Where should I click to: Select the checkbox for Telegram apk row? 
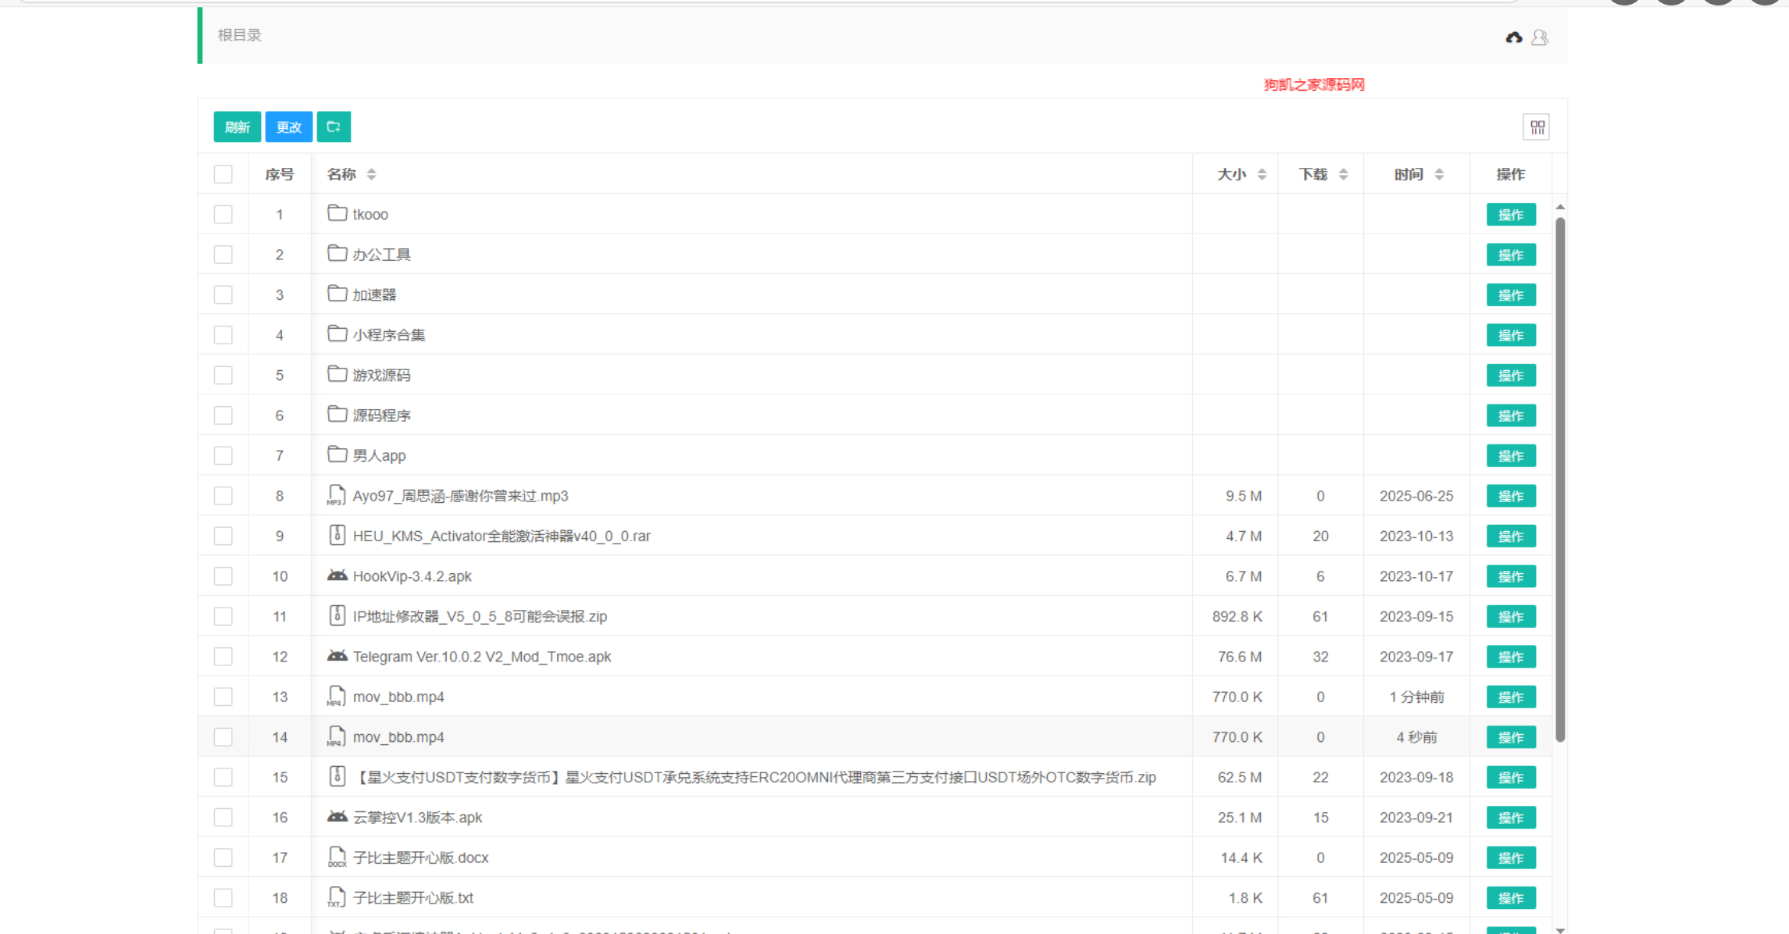tap(223, 656)
